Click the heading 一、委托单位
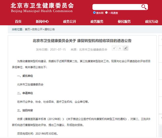Image resolution: width=162 pixels, height=138 pixels. point(25,76)
